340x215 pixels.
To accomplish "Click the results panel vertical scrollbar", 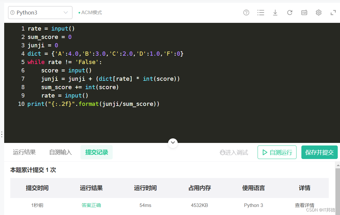I will pos(338,192).
